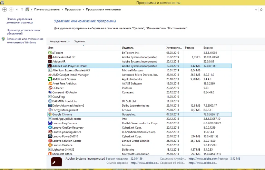Screen dimensions: 265x170
Task: Click the µTorrent program icon
Action: [x=50, y=53]
